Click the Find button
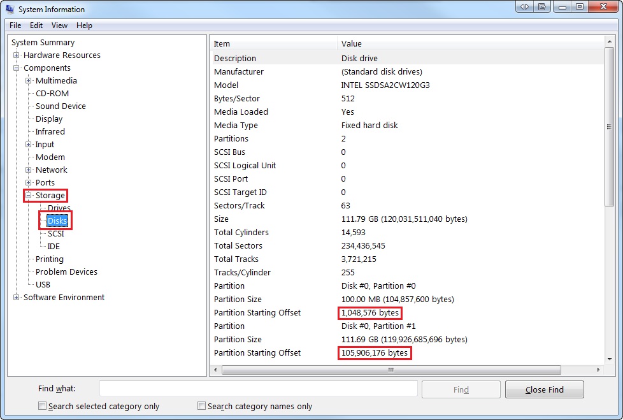 (461, 389)
